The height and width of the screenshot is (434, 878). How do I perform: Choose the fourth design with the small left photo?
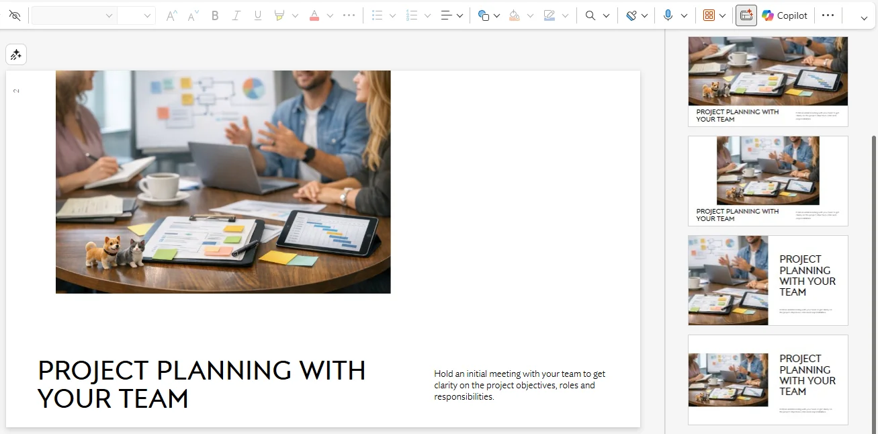768,380
